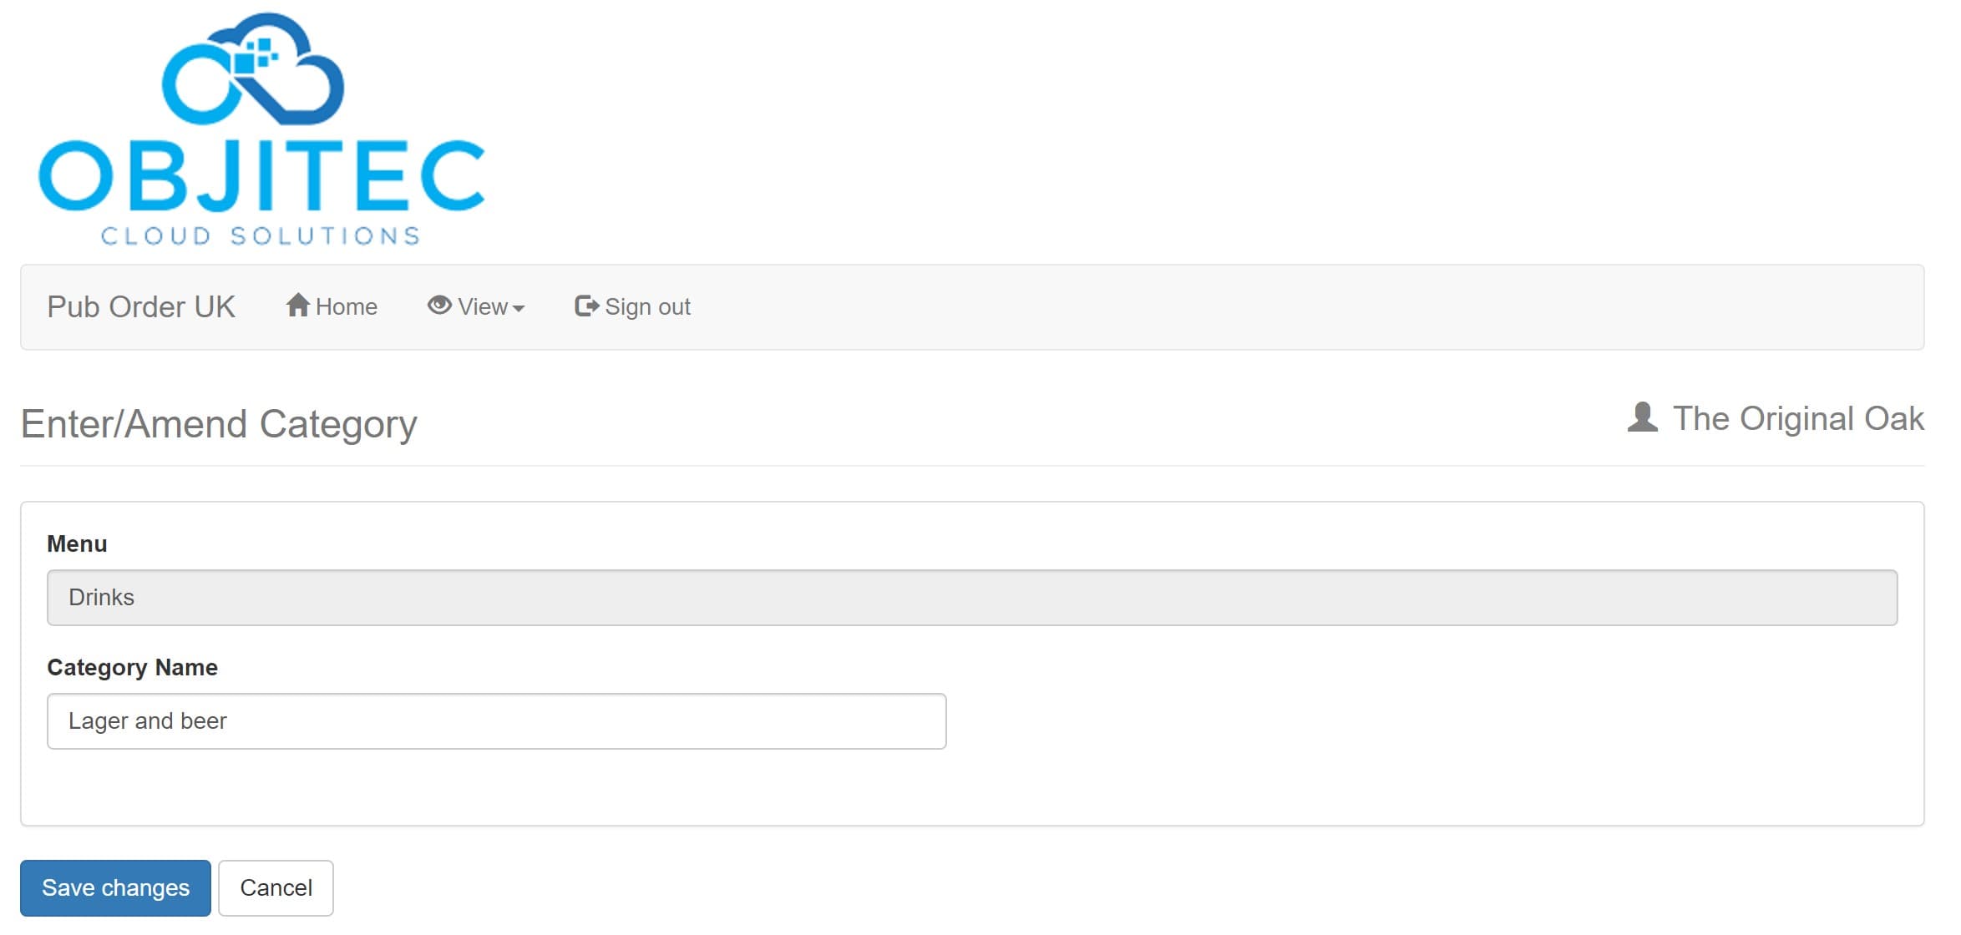The height and width of the screenshot is (935, 1961).
Task: Go to the Home nav item
Action: (332, 307)
